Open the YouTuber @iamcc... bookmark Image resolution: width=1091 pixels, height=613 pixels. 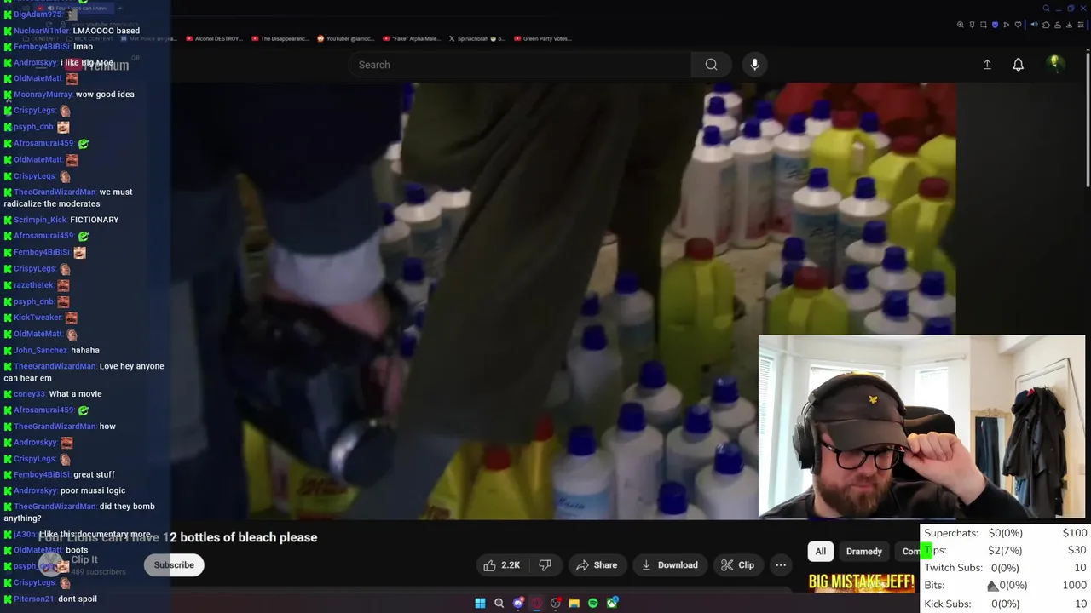click(x=345, y=38)
